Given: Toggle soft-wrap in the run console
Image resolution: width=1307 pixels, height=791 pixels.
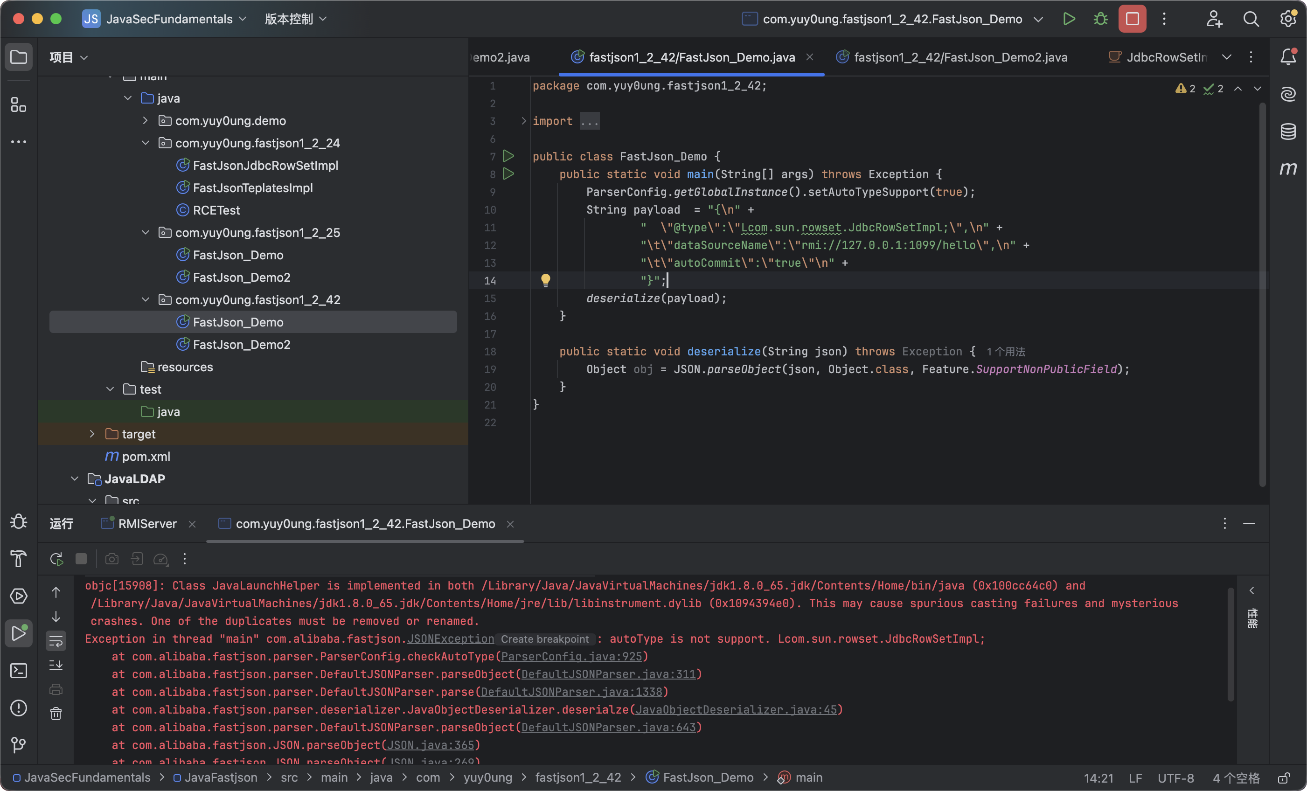Looking at the screenshot, I should 56,641.
